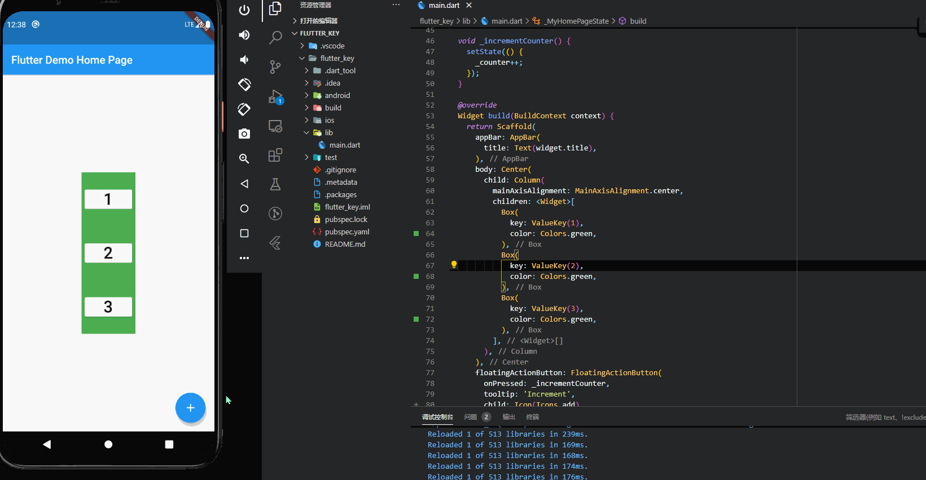Rotate emulator right with second rotate icon
The image size is (926, 480).
tap(244, 109)
